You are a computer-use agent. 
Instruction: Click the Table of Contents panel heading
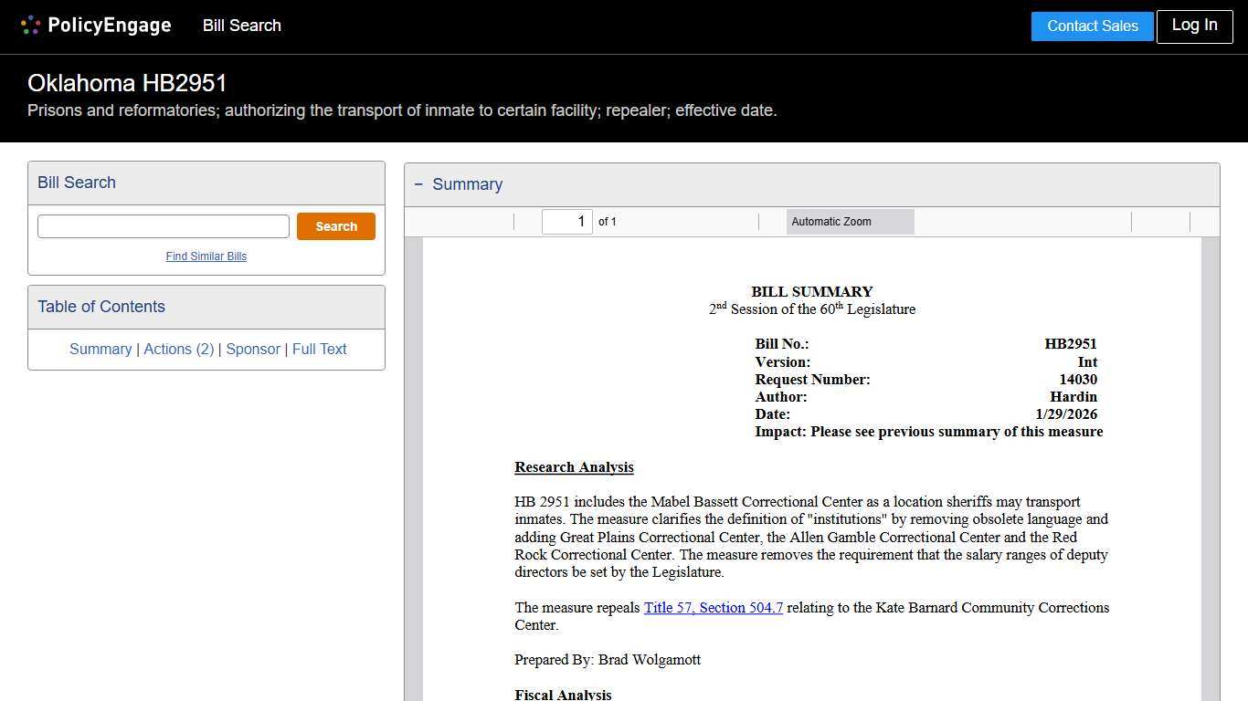(x=101, y=307)
